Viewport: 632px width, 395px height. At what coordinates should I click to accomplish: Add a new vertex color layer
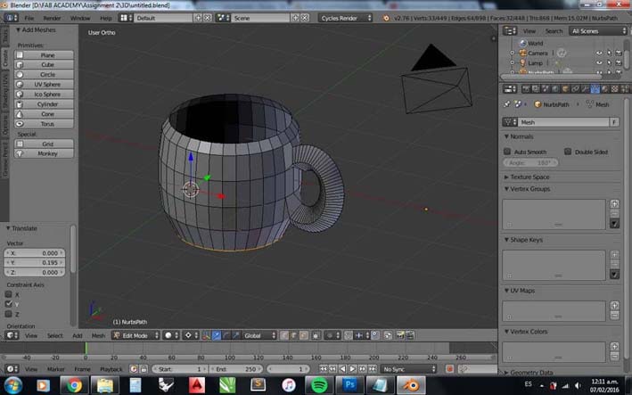(x=614, y=347)
